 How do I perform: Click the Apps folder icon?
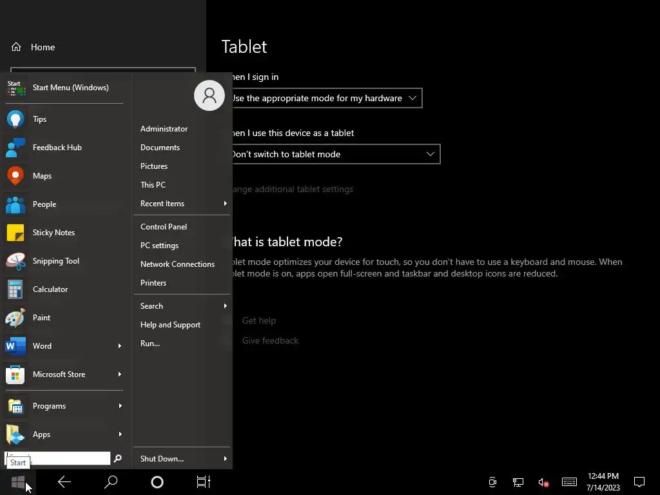[x=15, y=434]
